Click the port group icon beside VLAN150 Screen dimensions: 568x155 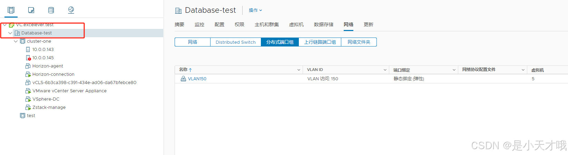183,79
